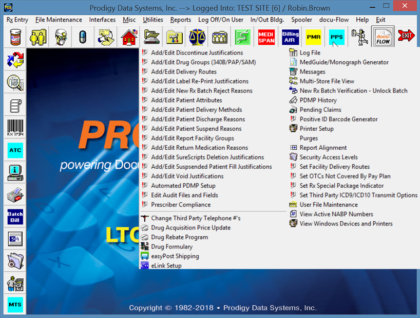The height and width of the screenshot is (318, 420).
Task: Click the scales of justice toolbar icon
Action: [x=197, y=37]
